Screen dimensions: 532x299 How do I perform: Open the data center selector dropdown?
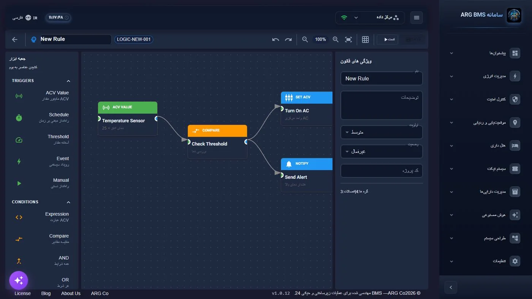pyautogui.click(x=370, y=18)
